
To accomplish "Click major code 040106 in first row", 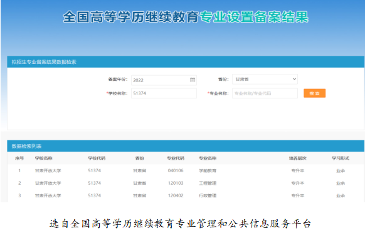I will tap(176, 171).
